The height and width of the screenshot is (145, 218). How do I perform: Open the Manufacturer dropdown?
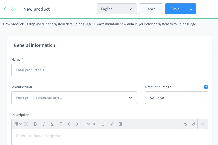click(x=74, y=98)
